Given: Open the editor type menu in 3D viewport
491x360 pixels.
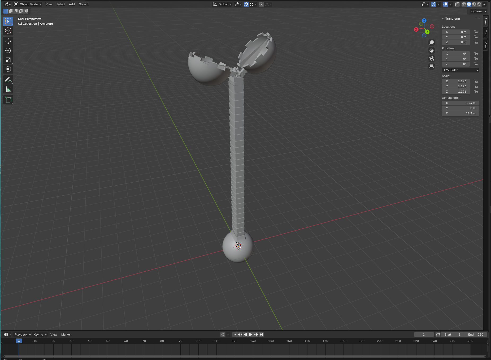Looking at the screenshot, I should click(7, 4).
